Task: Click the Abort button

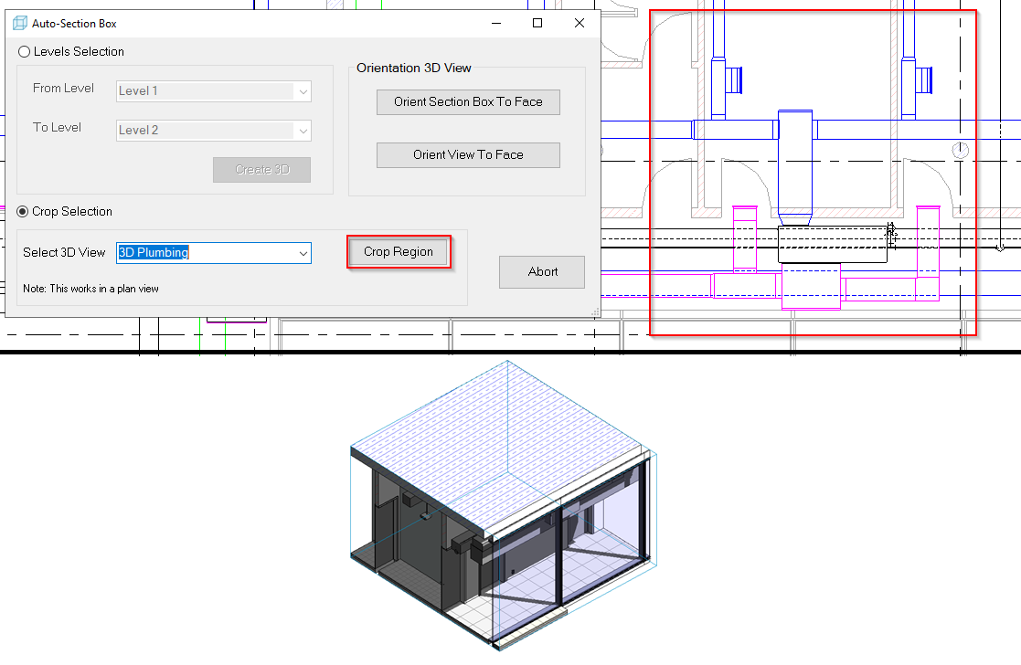Action: tap(542, 272)
